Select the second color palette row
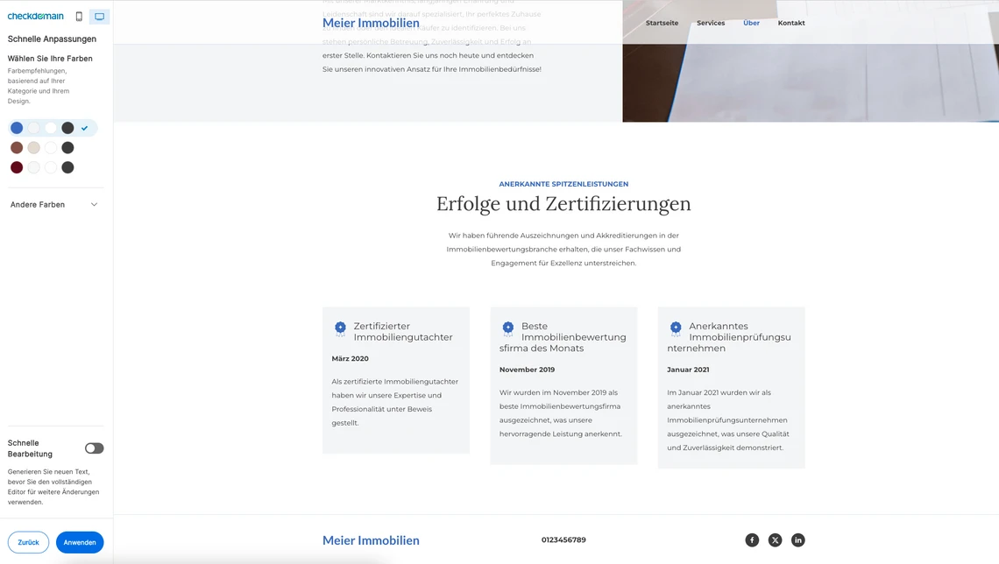Viewport: 999px width, 564px height. [x=16, y=147]
